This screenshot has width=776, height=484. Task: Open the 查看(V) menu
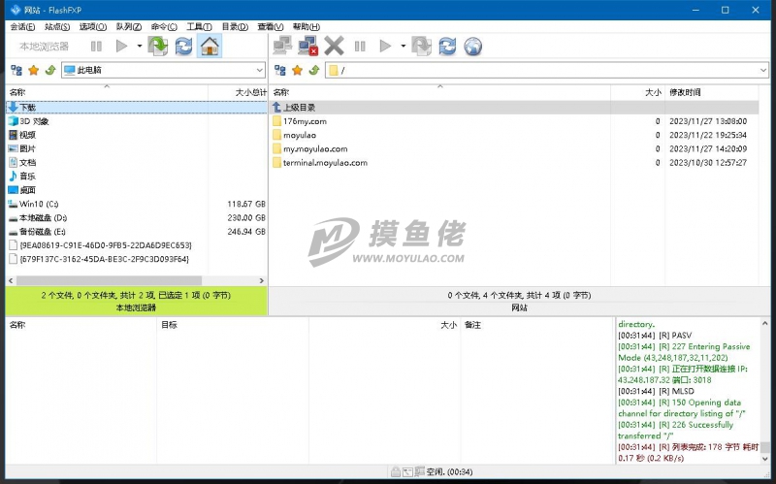tap(271, 27)
